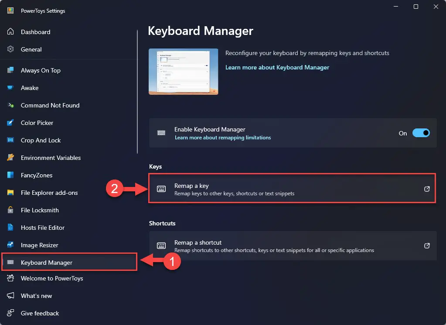Click the File Locksmith padlock icon

(x=10, y=210)
